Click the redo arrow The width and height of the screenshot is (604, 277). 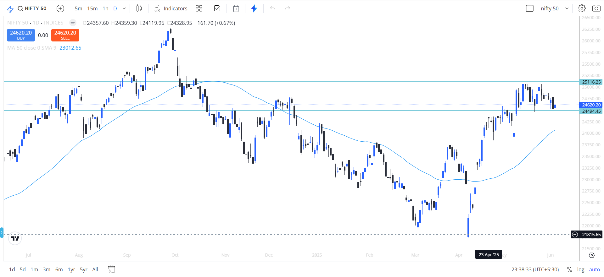[x=287, y=8]
